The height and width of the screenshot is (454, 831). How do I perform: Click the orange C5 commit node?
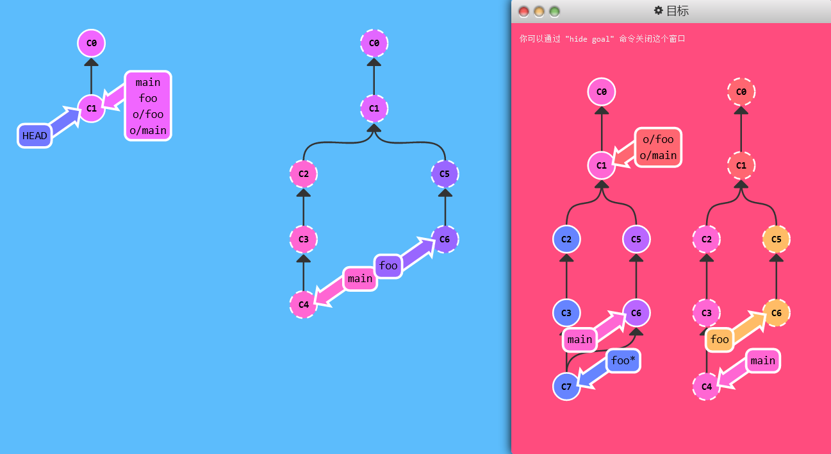click(x=776, y=239)
